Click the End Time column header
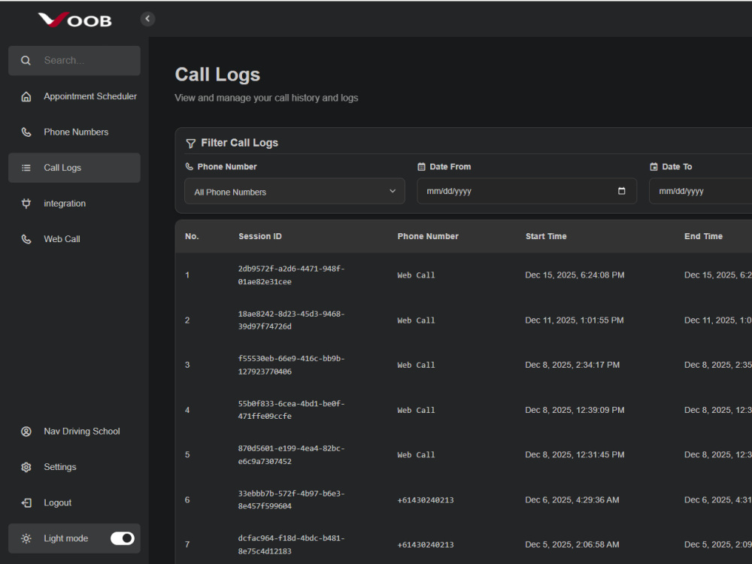Image resolution: width=752 pixels, height=564 pixels. (x=703, y=236)
